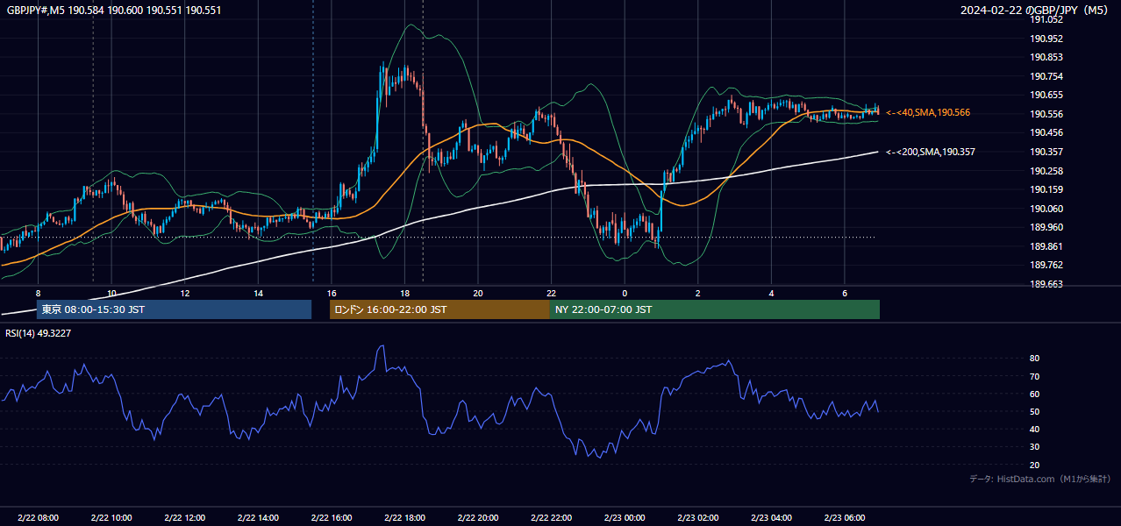Click the RSI axis level 20
The width and height of the screenshot is (1121, 526).
tap(1035, 465)
